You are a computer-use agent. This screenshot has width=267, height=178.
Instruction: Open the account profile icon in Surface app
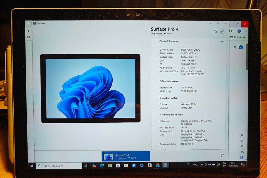click(222, 32)
